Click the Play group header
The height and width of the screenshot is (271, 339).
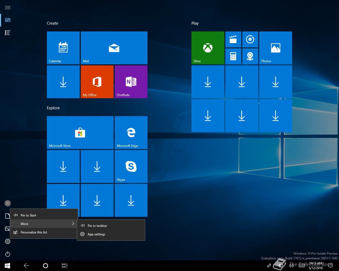point(195,23)
